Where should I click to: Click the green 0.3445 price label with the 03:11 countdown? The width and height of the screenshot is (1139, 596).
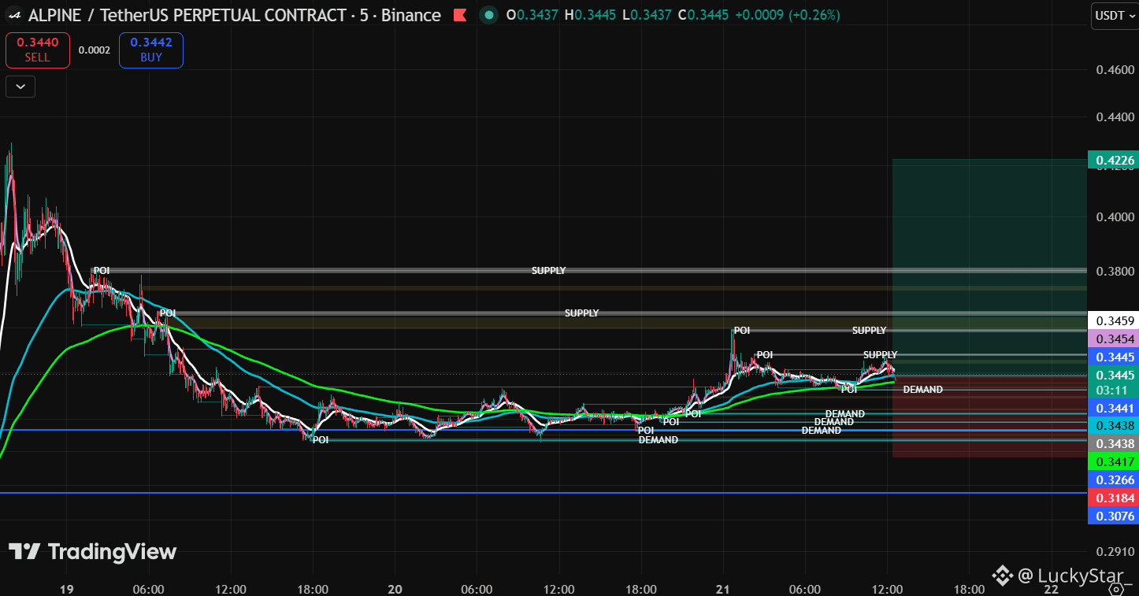[x=1112, y=382]
